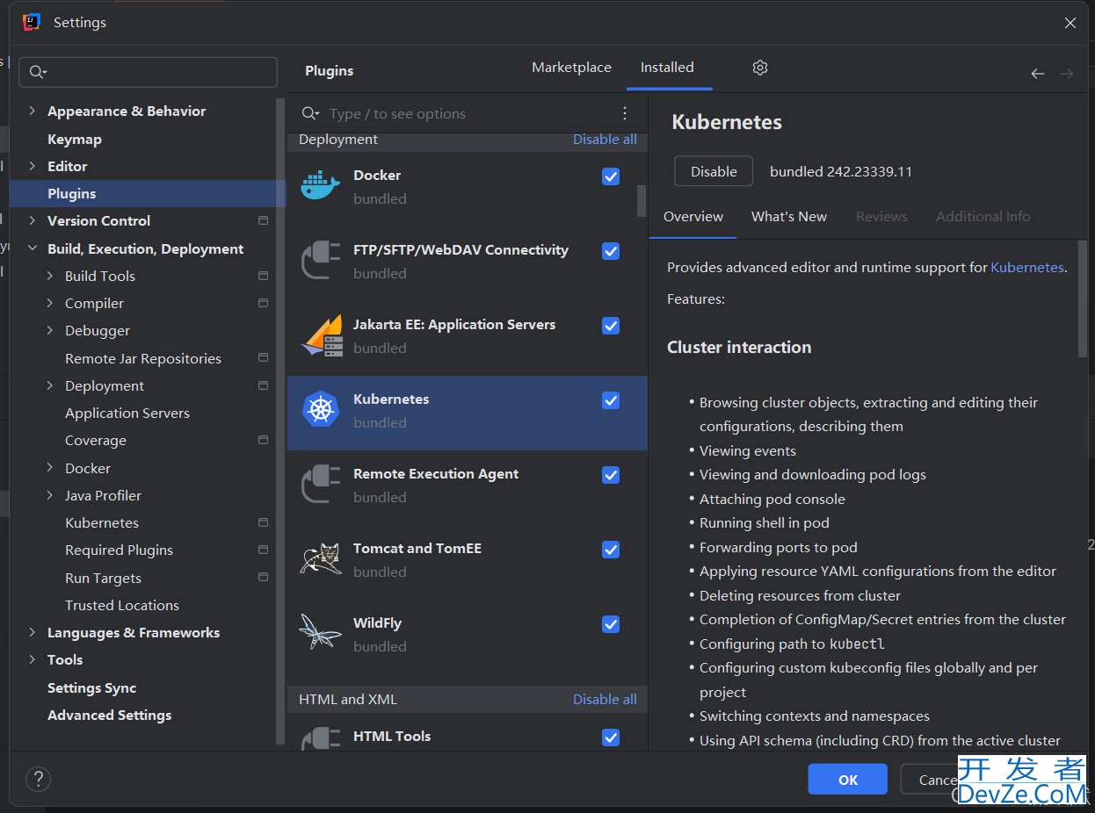Viewport: 1095px width, 813px height.
Task: Collapse Build, Execution, Deployment node
Action: [33, 248]
